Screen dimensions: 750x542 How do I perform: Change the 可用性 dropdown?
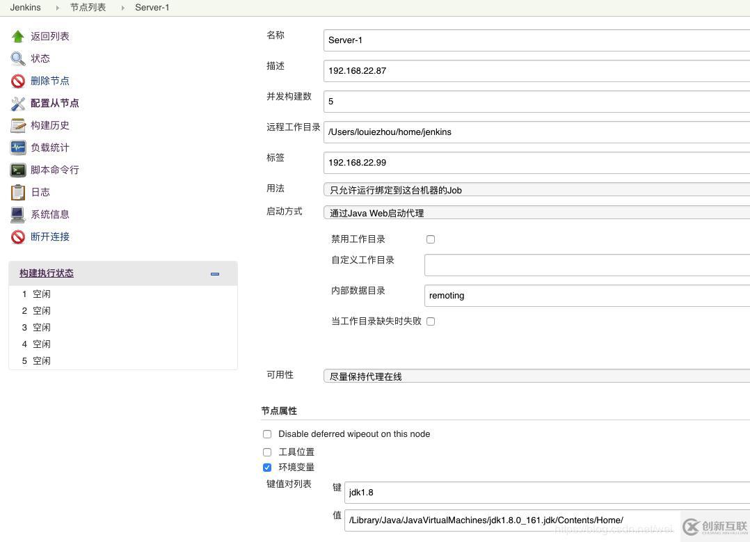[536, 376]
